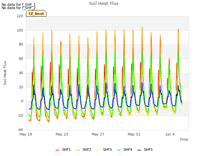The width and height of the screenshot is (208, 156).
Task: Select the SHF4 legend label
Action: pyautogui.click(x=128, y=149)
